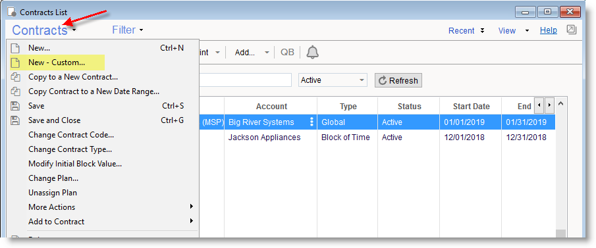Expand the Filter dropdown menu
This screenshot has width=596, height=248.
tap(127, 30)
